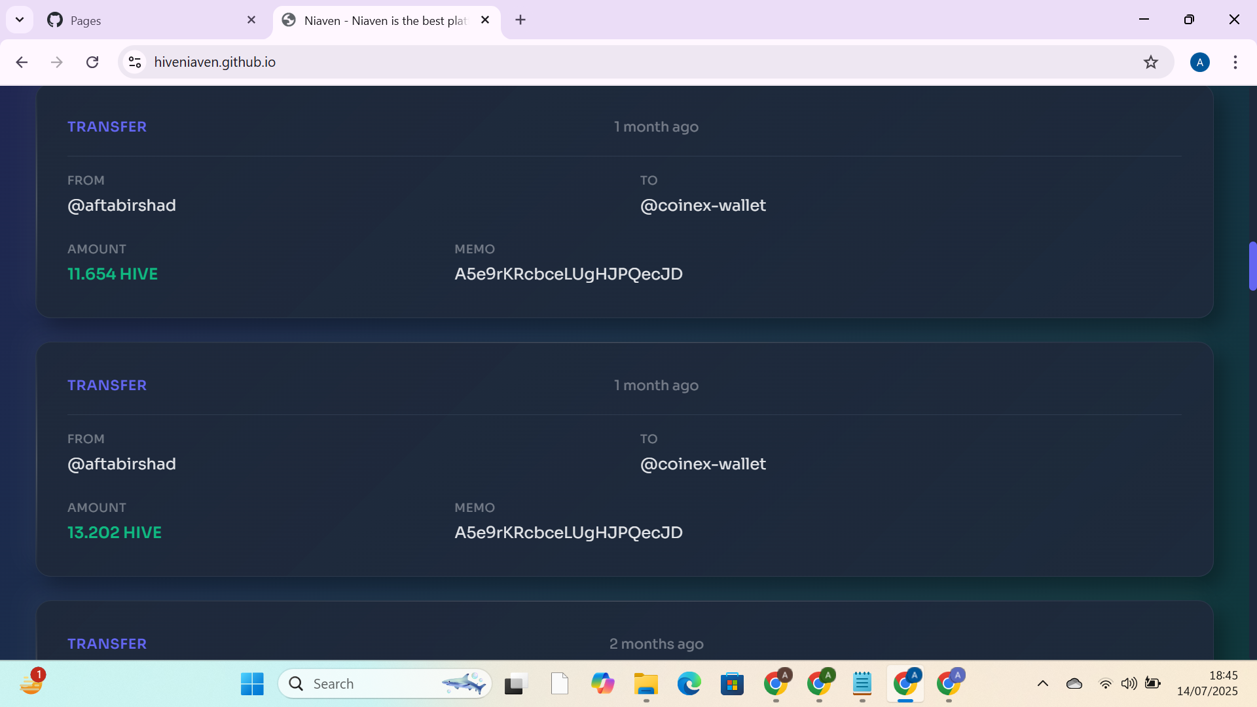Click @aftabirshad in the 13.202 HIVE transfer
The width and height of the screenshot is (1257, 707).
click(x=122, y=464)
